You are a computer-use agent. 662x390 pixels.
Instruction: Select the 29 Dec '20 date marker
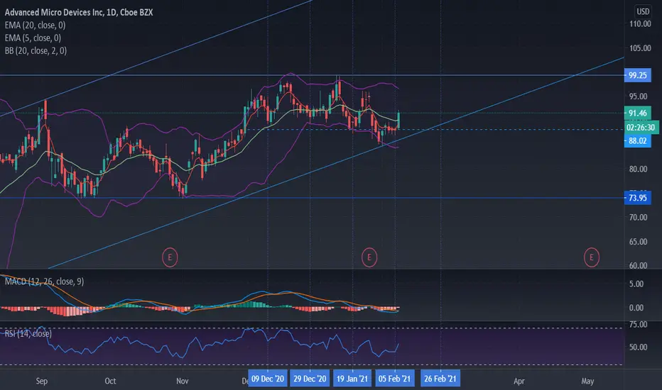click(310, 379)
